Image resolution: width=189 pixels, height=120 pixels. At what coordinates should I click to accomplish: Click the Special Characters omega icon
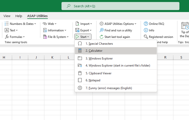tap(80, 43)
